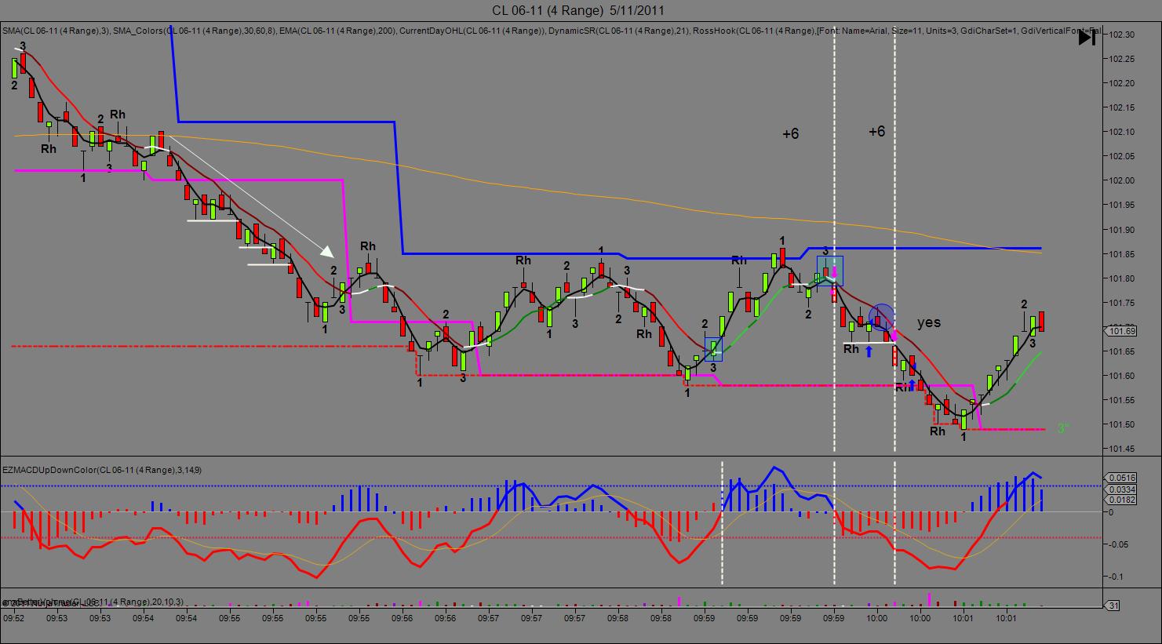
Task: Click the 102.05 price axis label
Action: 1123,156
